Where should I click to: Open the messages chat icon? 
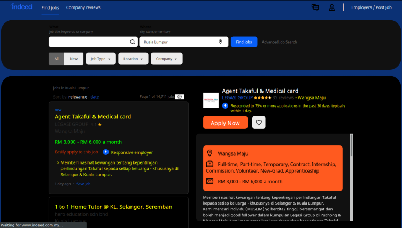tap(315, 7)
